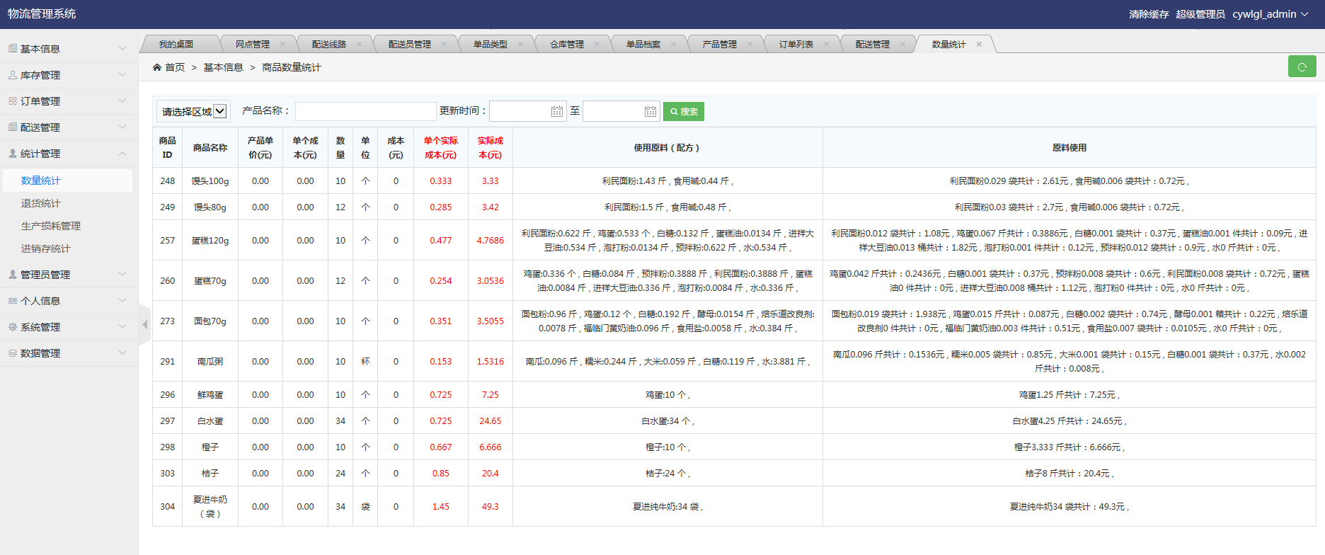
Task: Click the green 搜索 button
Action: pyautogui.click(x=684, y=111)
